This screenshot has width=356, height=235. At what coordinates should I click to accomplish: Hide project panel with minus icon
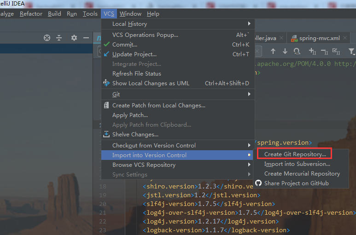(86, 38)
